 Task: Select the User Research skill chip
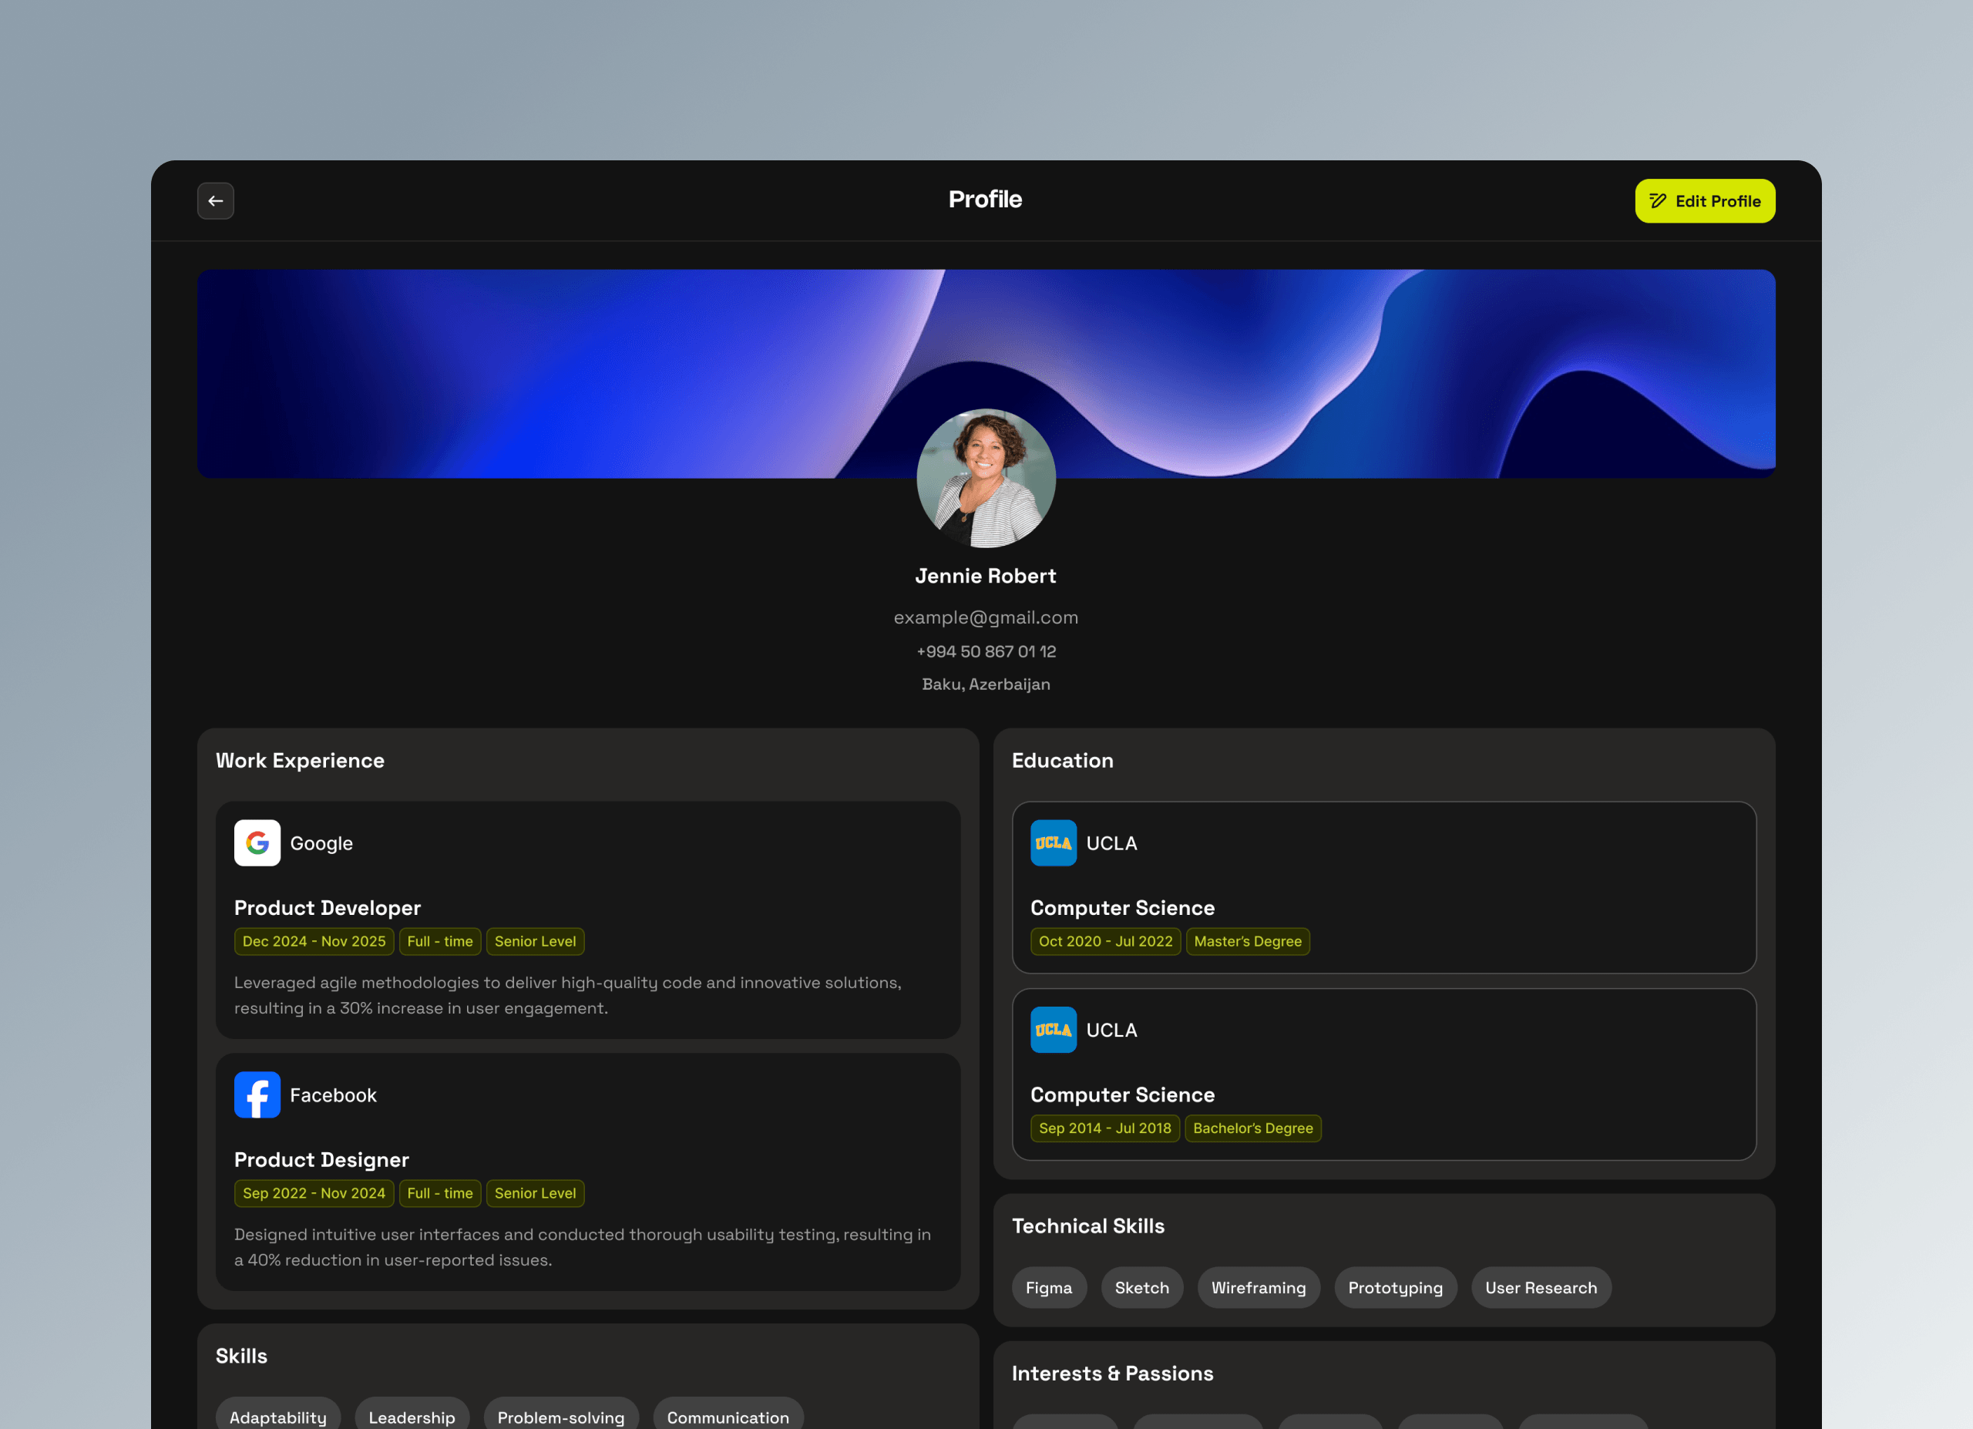tap(1541, 1288)
